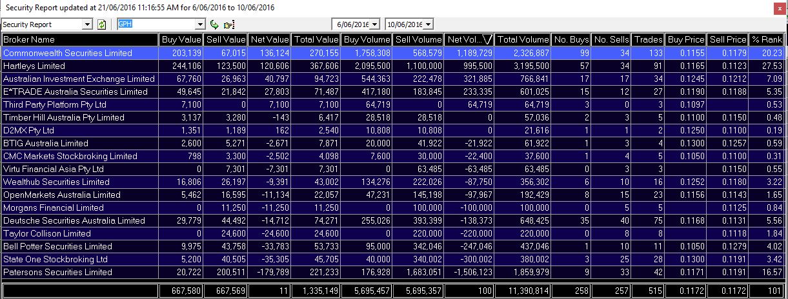Select Wealthhub Securities Limited row
This screenshot has height=299, width=788.
click(x=393, y=182)
